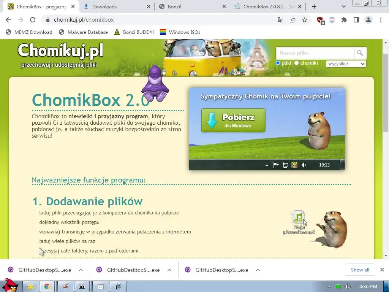Submit search with the magnifier icon
The height and width of the screenshot is (292, 389).
click(x=360, y=53)
